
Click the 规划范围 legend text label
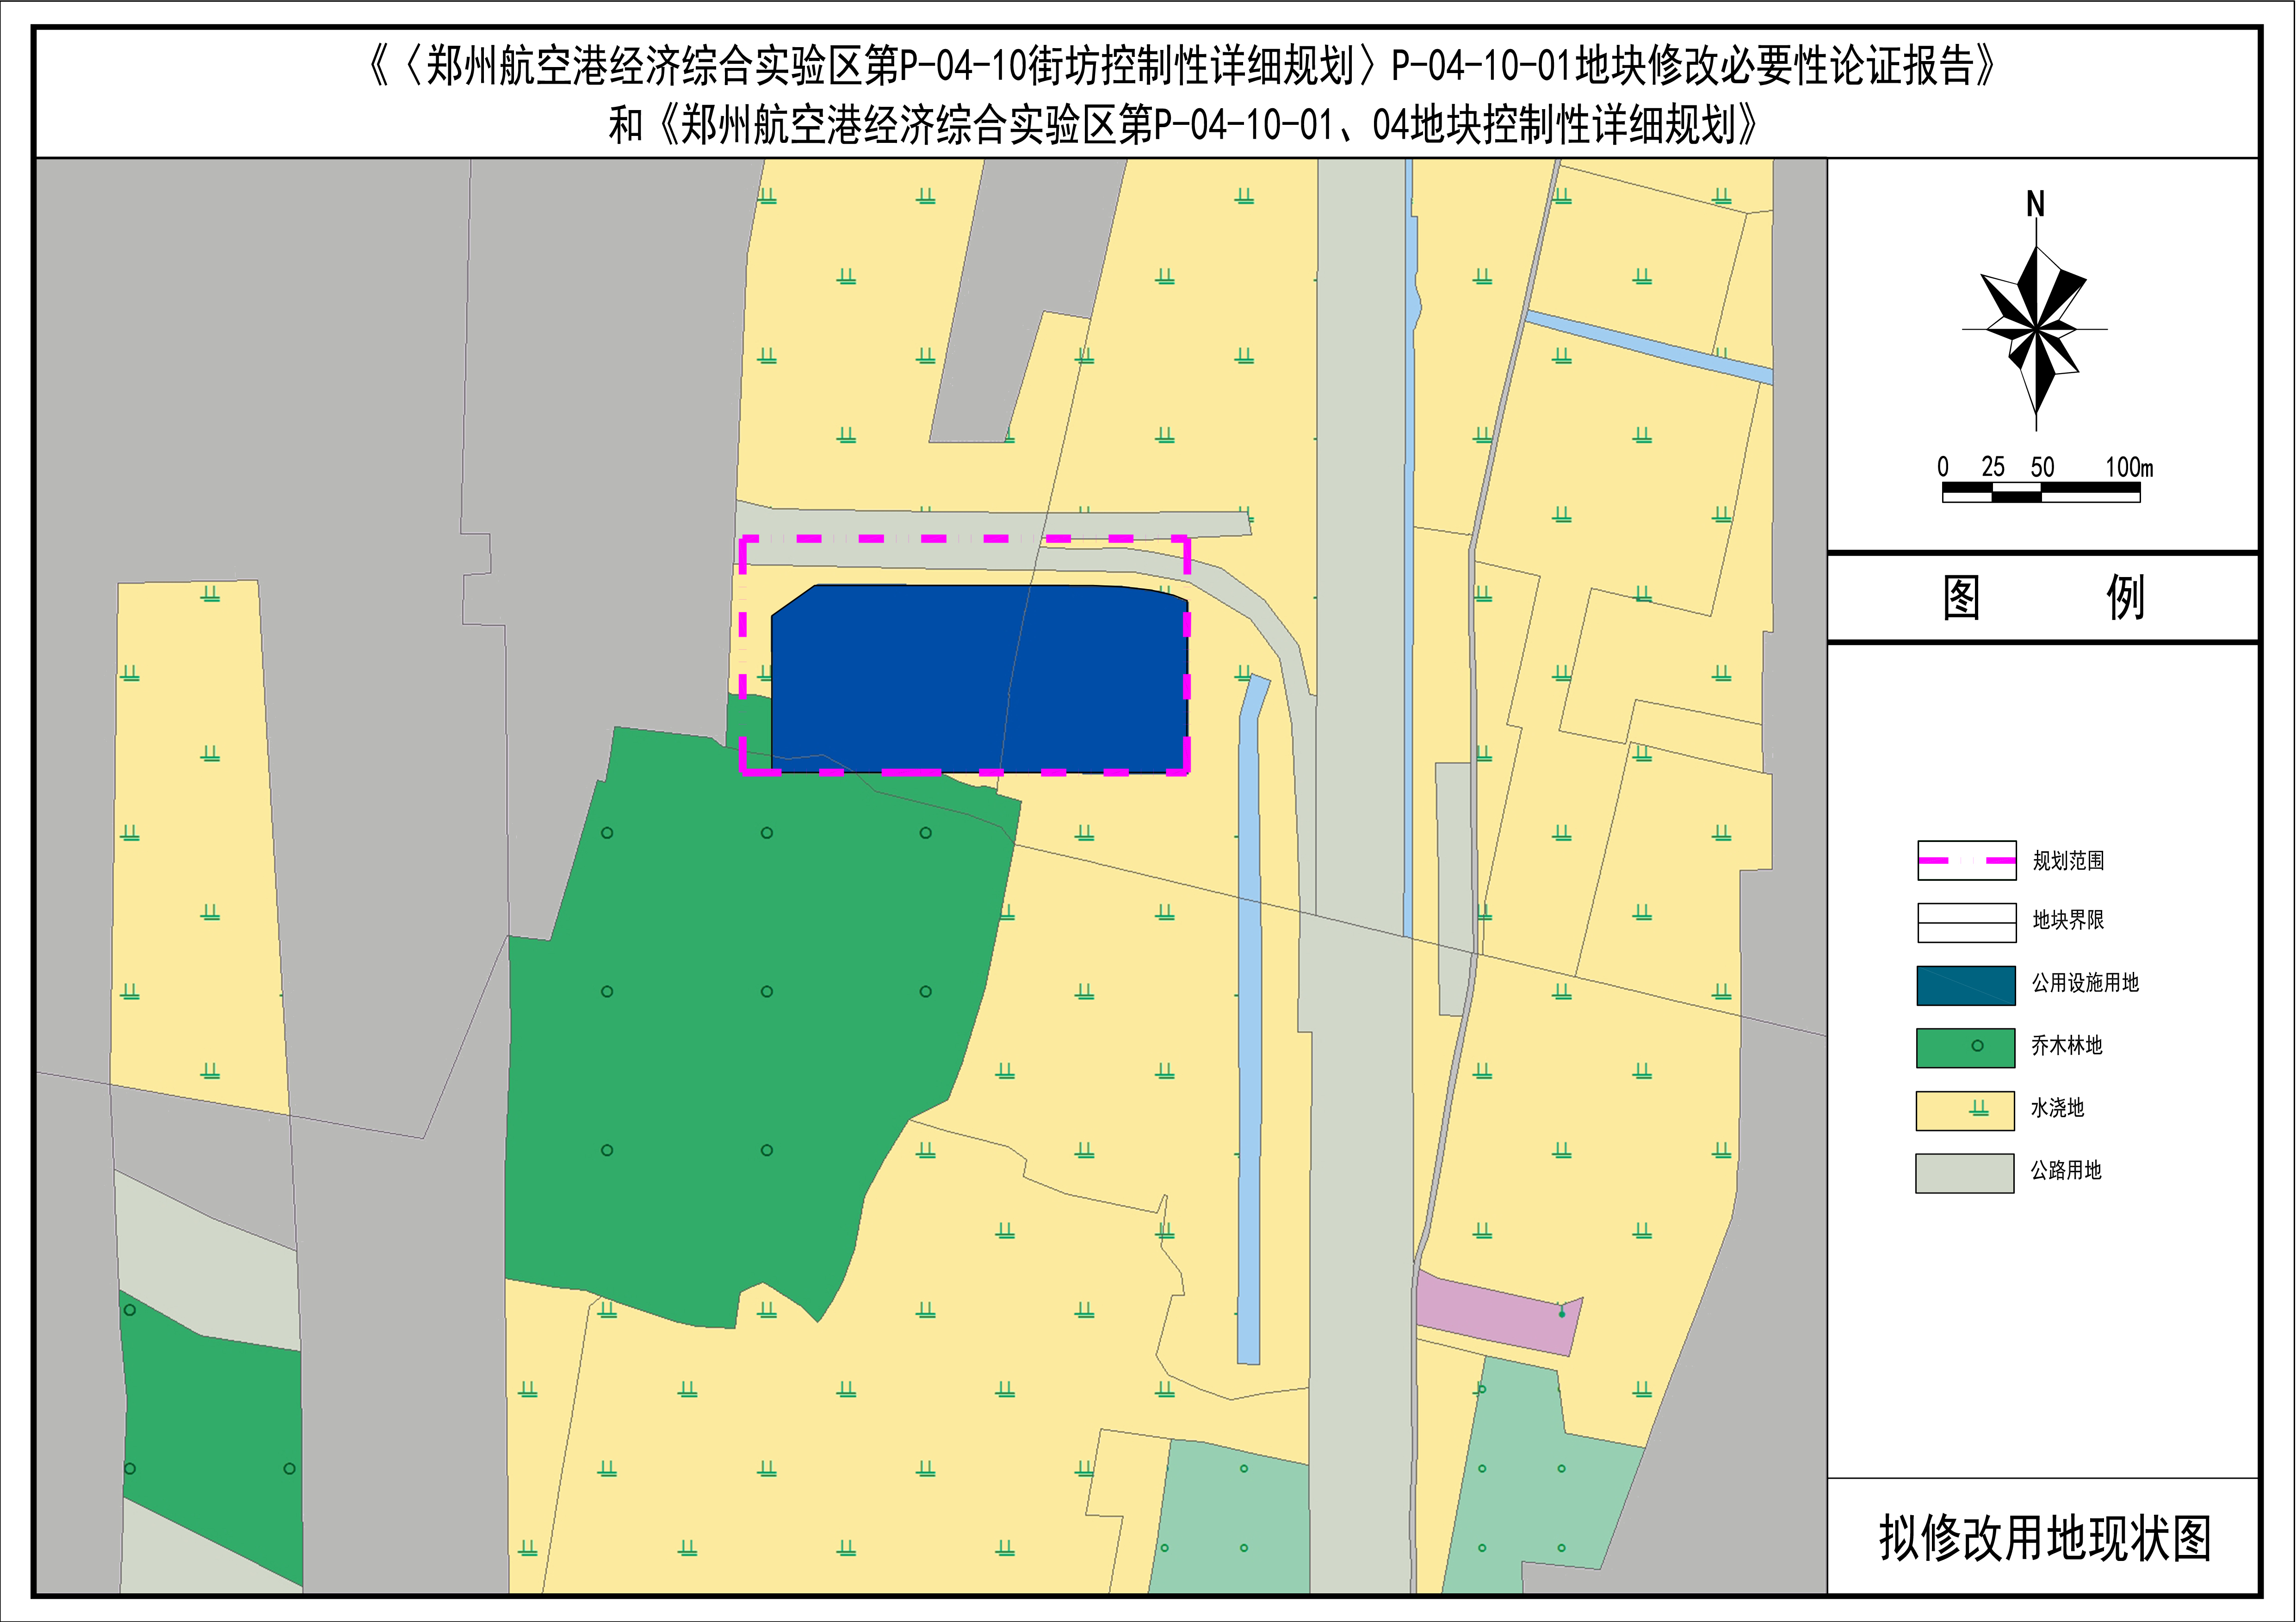tap(2068, 860)
